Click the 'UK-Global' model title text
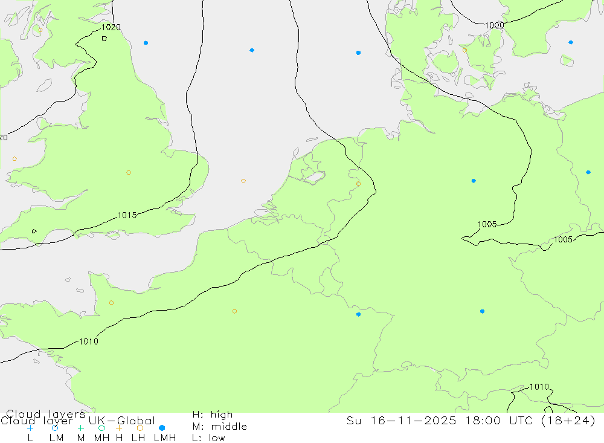Viewport: 604px width, 443px height. click(x=122, y=421)
